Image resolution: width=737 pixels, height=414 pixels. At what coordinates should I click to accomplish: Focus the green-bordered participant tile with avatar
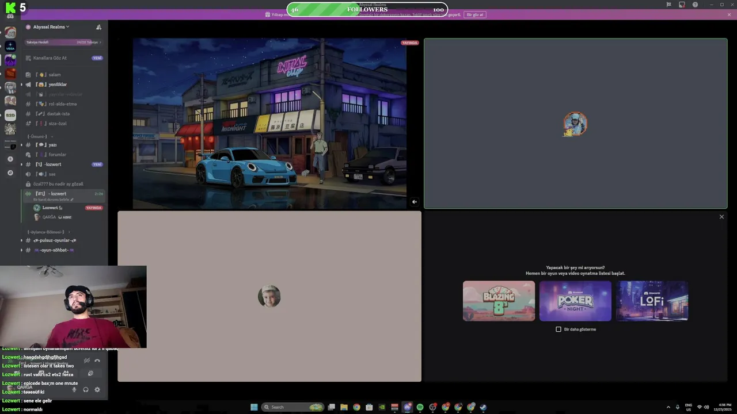(x=576, y=124)
